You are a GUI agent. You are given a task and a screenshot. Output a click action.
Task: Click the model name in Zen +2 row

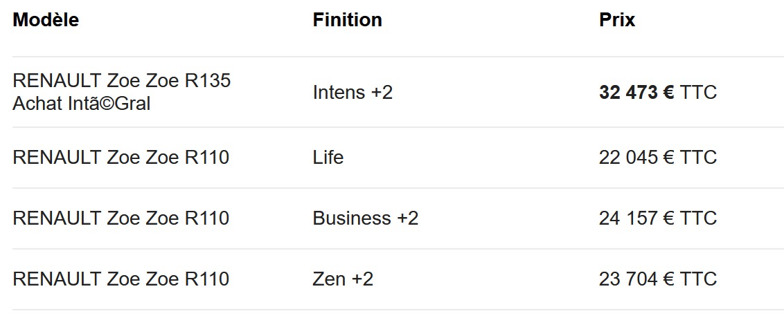121,279
